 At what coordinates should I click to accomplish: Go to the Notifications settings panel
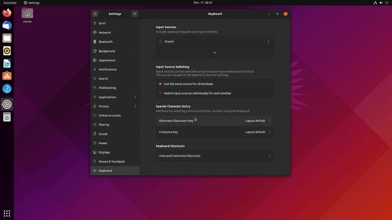(x=115, y=69)
